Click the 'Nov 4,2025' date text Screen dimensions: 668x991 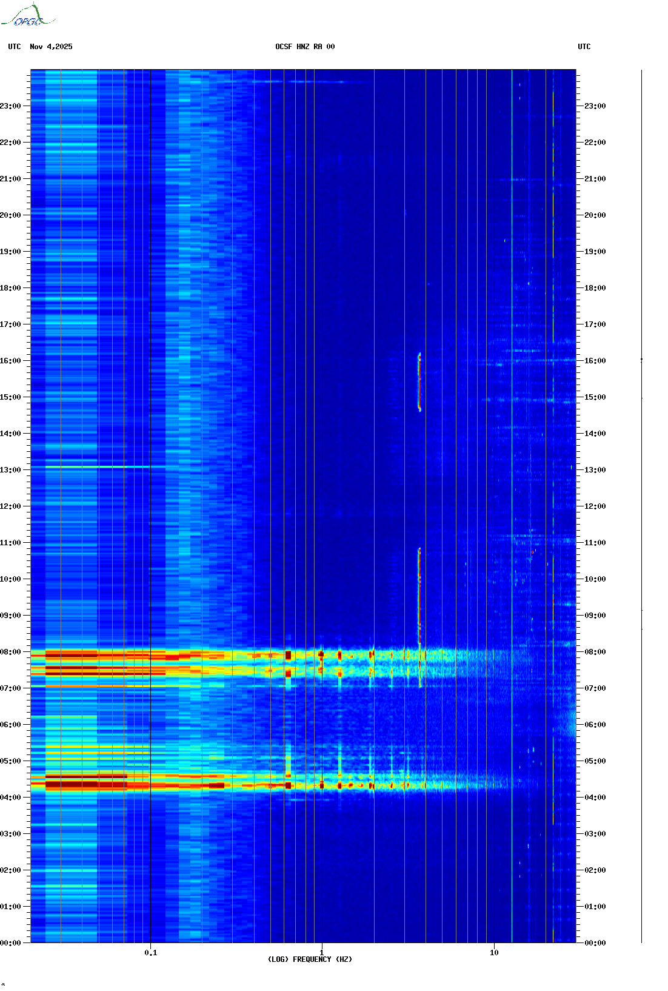(x=51, y=47)
